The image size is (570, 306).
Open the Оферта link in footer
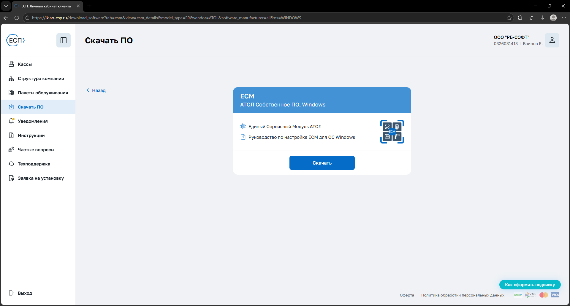coord(407,295)
